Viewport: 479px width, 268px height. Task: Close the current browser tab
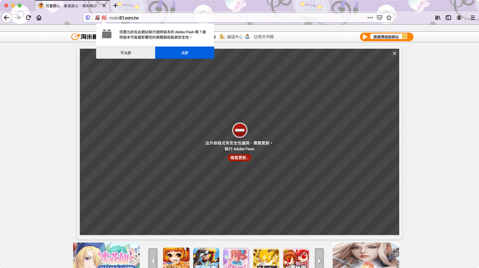pos(104,6)
